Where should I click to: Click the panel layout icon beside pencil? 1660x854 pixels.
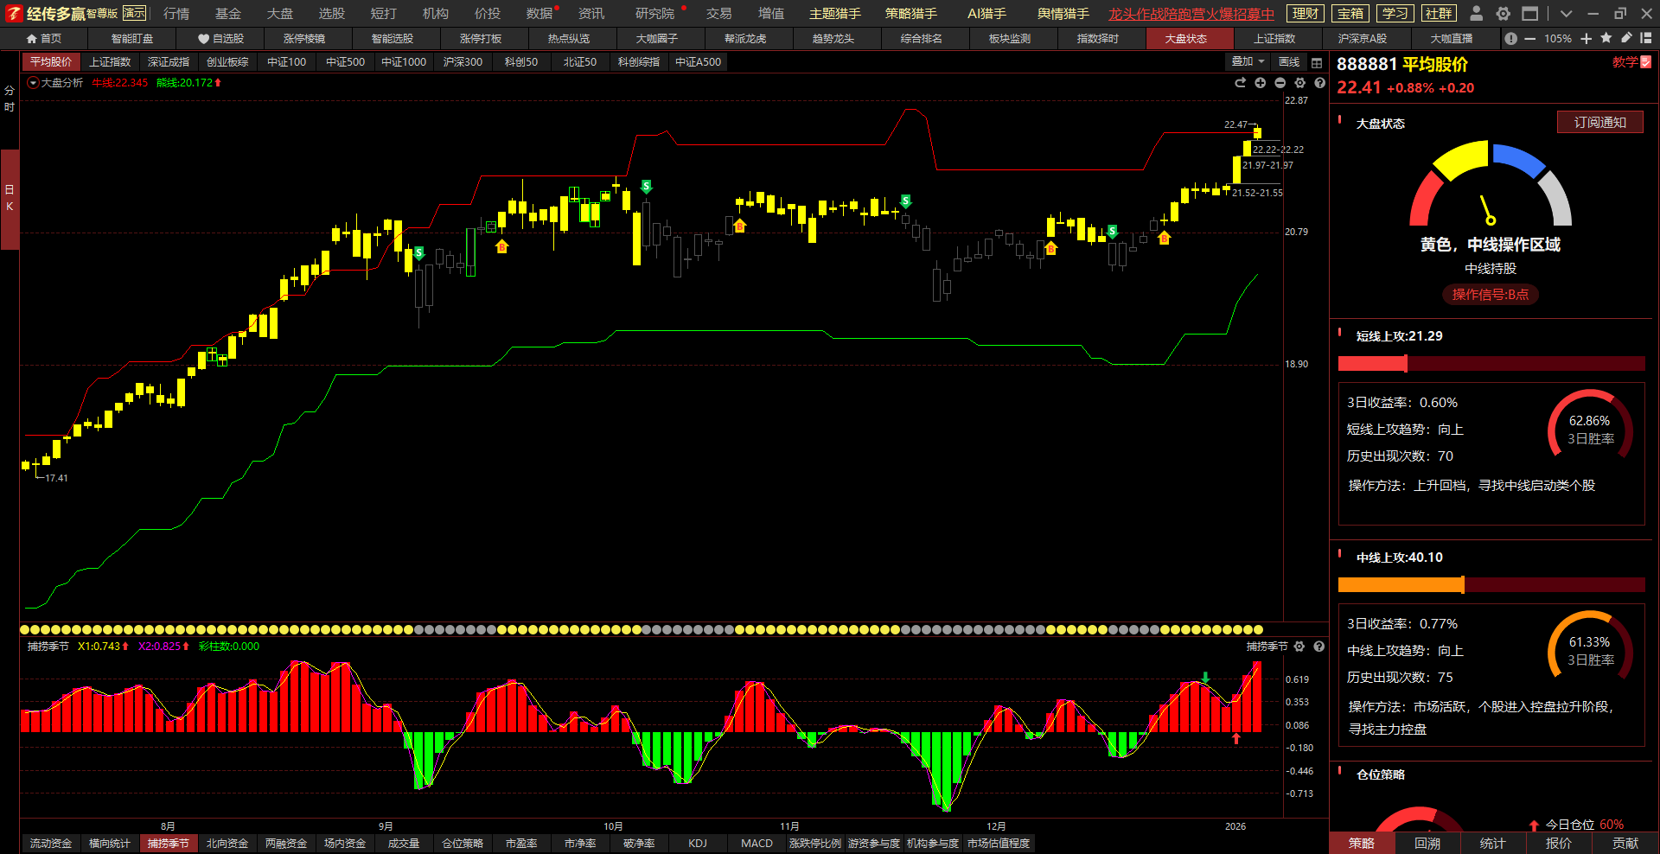tap(1645, 38)
